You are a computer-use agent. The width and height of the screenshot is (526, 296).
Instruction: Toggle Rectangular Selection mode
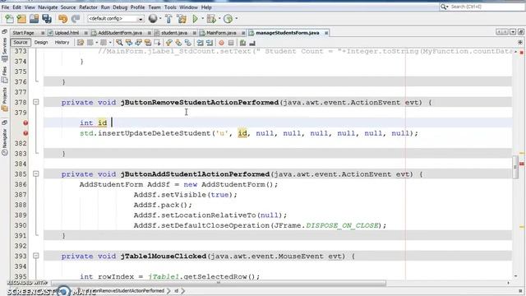(x=157, y=43)
